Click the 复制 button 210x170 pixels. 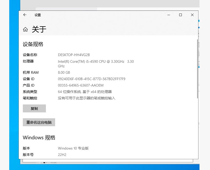tap(34, 109)
